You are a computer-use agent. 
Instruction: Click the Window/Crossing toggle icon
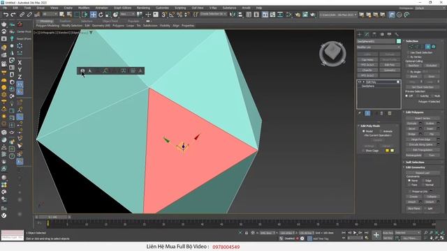tap(85, 15)
